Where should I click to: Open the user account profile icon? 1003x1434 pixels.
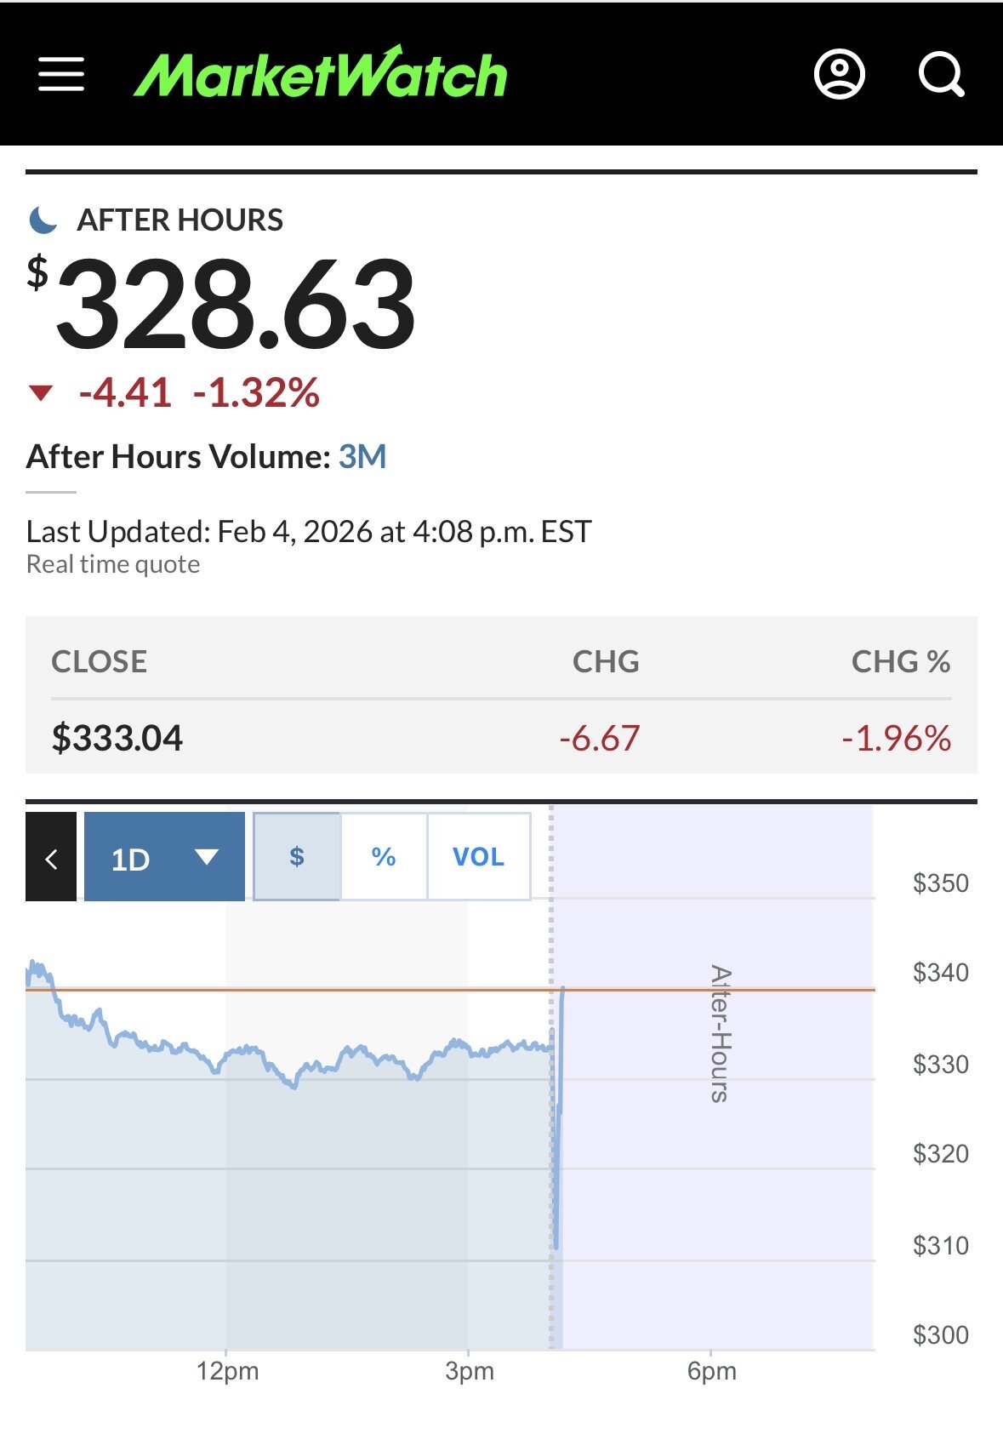[839, 74]
